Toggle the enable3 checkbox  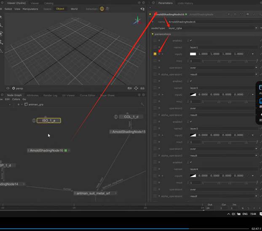tap(191, 122)
